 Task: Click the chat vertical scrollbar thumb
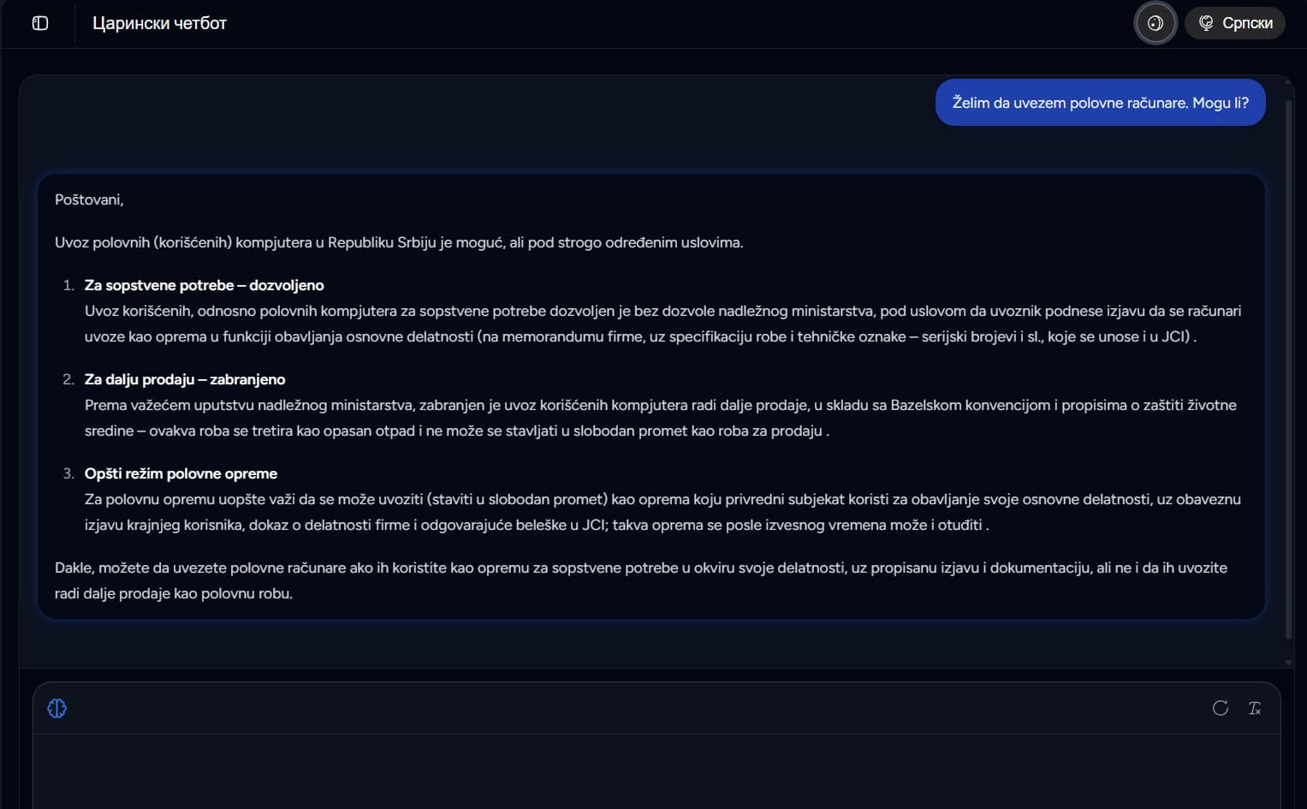(1288, 360)
